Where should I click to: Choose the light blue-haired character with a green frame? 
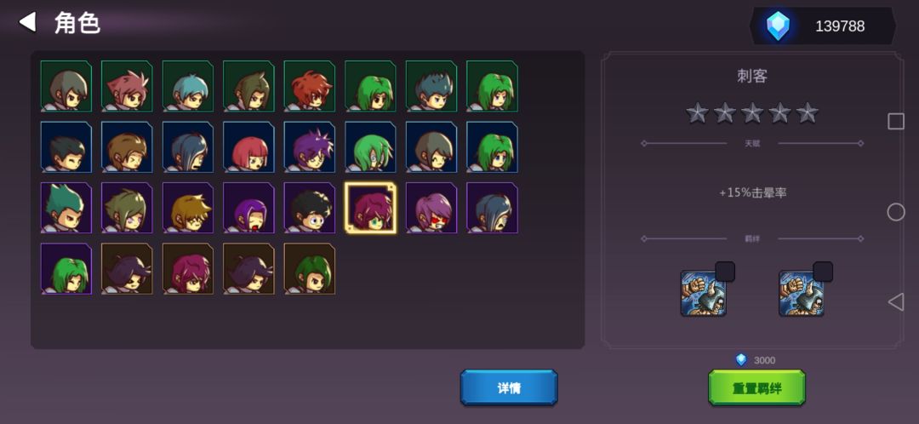[x=187, y=86]
